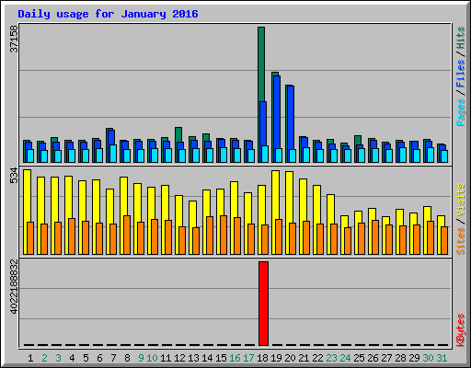Click the tall red KBytes bar for day 18

(263, 304)
